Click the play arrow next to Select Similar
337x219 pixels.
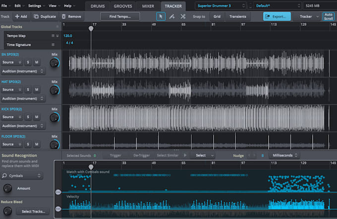185,155
